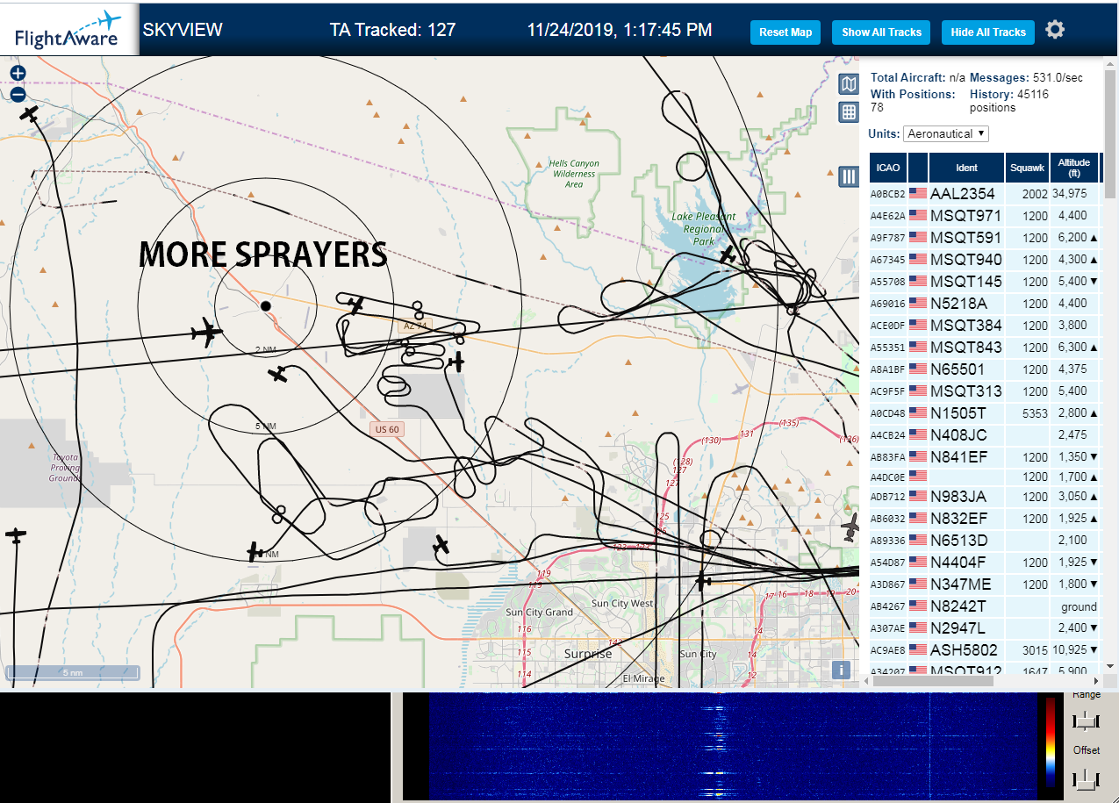
Task: Open the map attribution info icon
Action: 842,670
